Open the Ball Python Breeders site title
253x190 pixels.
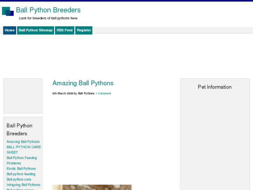pyautogui.click(x=48, y=10)
